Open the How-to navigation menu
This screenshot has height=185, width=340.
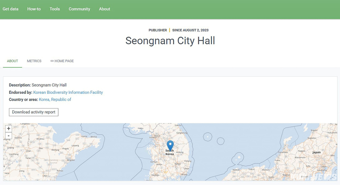coord(34,9)
